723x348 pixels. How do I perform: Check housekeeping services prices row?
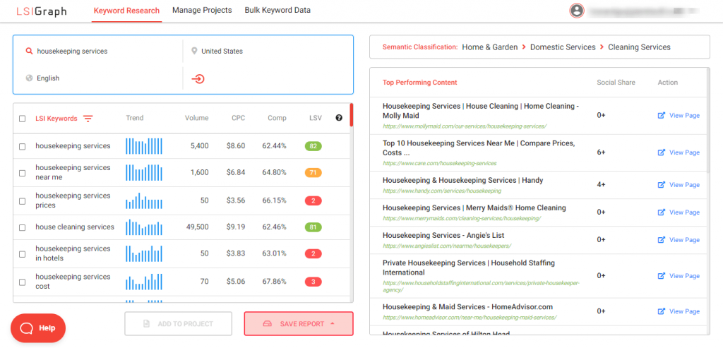pos(22,201)
